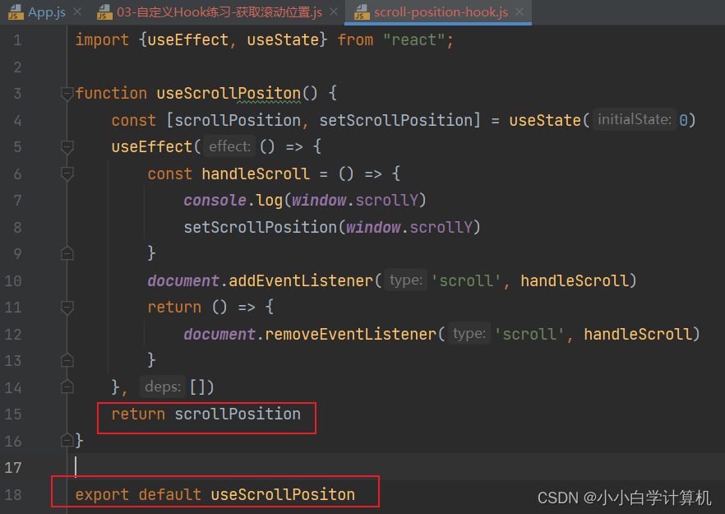
Task: Click the 'scroll' string on line 10
Action: [466, 280]
